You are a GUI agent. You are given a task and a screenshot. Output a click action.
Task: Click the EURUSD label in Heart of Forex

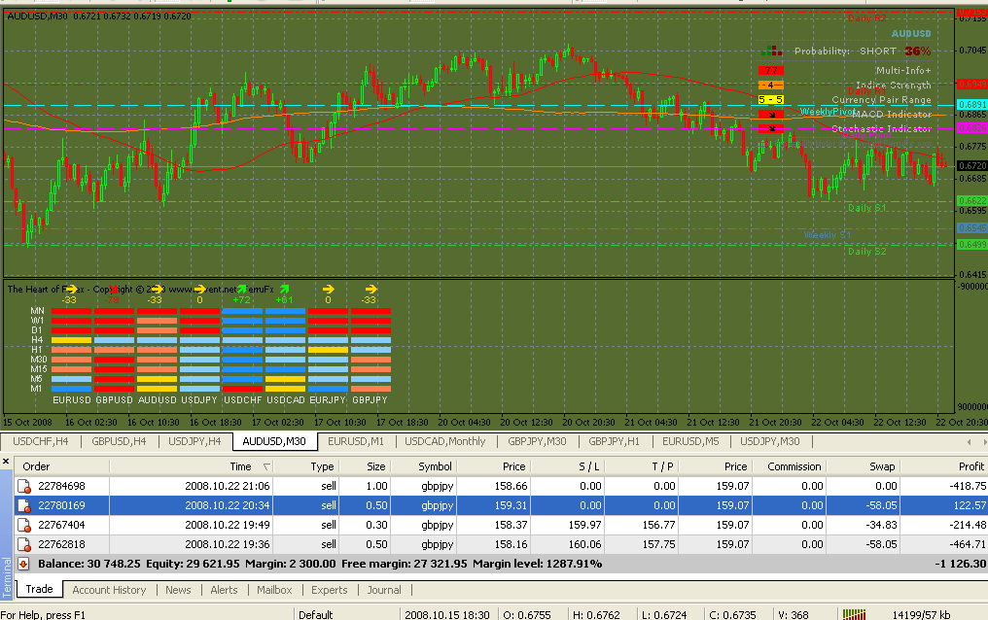point(71,399)
